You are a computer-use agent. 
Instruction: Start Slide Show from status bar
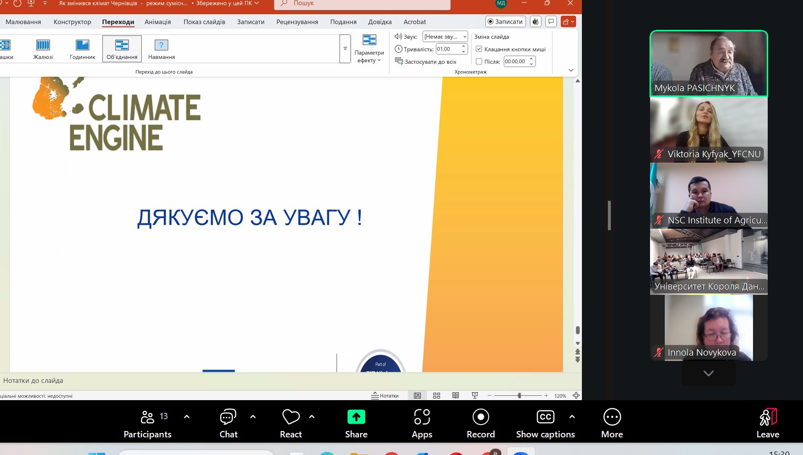(475, 396)
